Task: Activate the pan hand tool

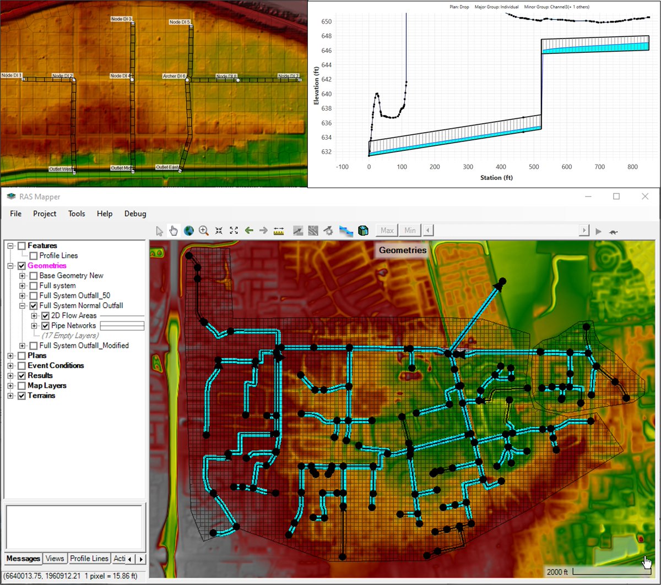Action: click(x=174, y=231)
